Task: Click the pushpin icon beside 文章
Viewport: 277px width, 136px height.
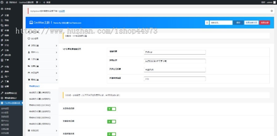Action: [2, 15]
